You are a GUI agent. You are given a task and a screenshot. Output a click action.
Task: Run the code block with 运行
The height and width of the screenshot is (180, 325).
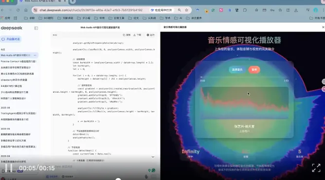pos(151,35)
